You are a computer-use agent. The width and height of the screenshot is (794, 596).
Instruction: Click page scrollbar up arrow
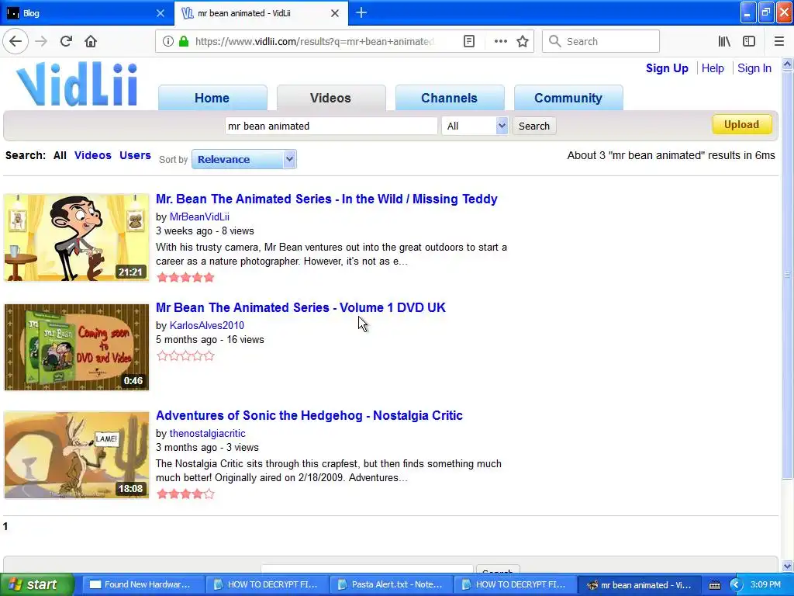(788, 64)
